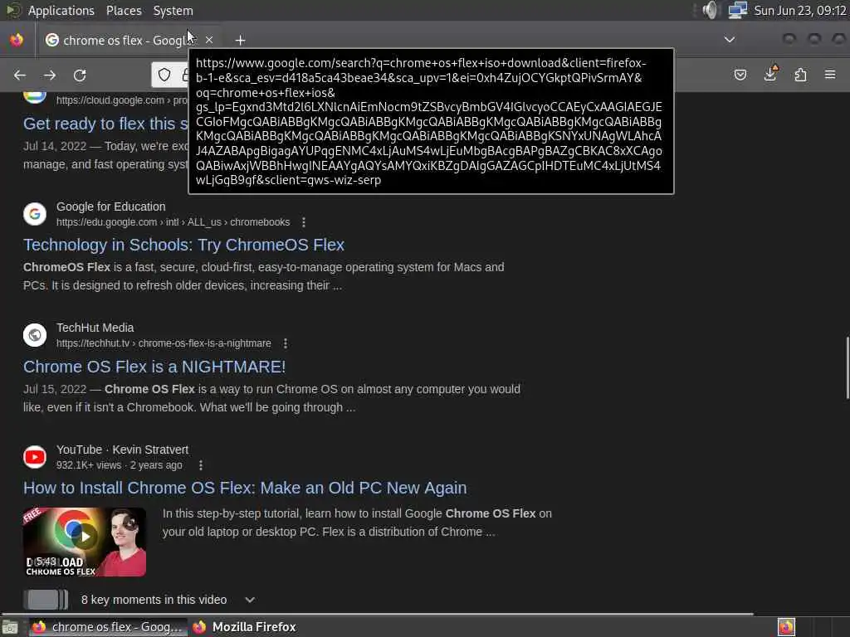The image size is (850, 637).
Task: Click 'YouTube · Kevin Stratvert' source text
Action: (123, 450)
